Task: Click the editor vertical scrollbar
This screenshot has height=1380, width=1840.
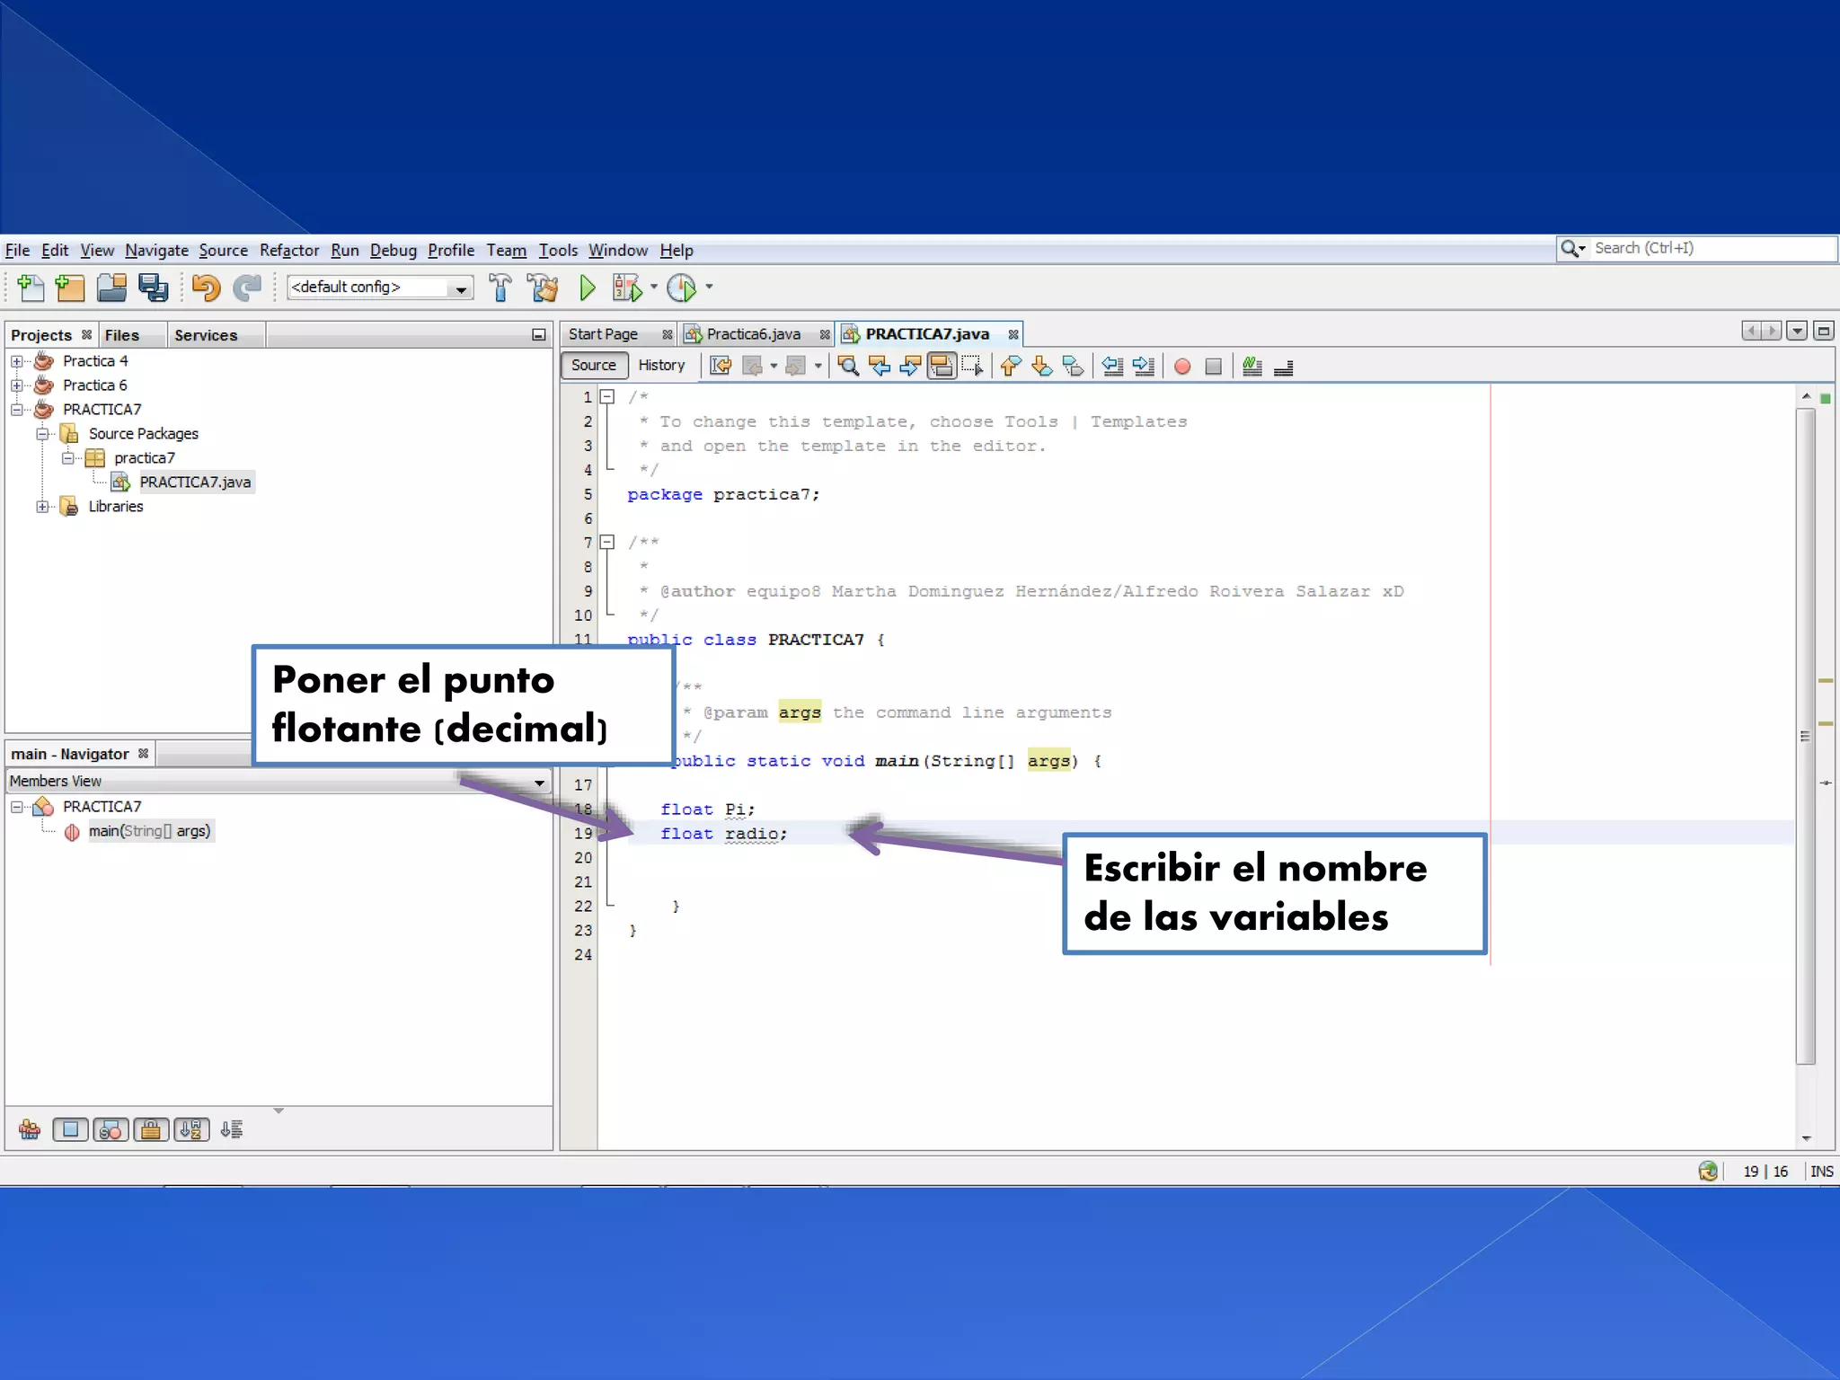Action: (x=1805, y=737)
